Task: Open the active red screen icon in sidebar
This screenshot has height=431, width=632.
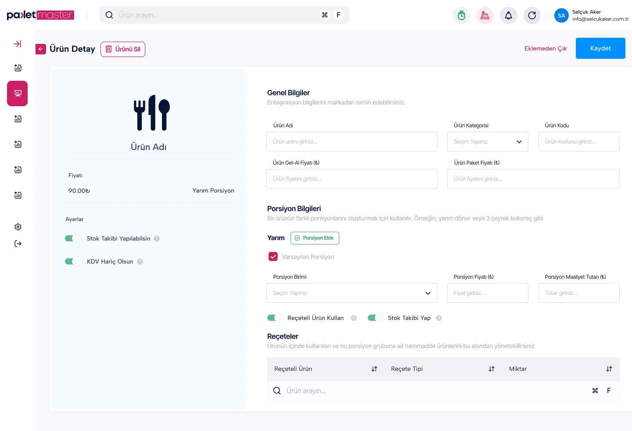Action: pyautogui.click(x=18, y=93)
